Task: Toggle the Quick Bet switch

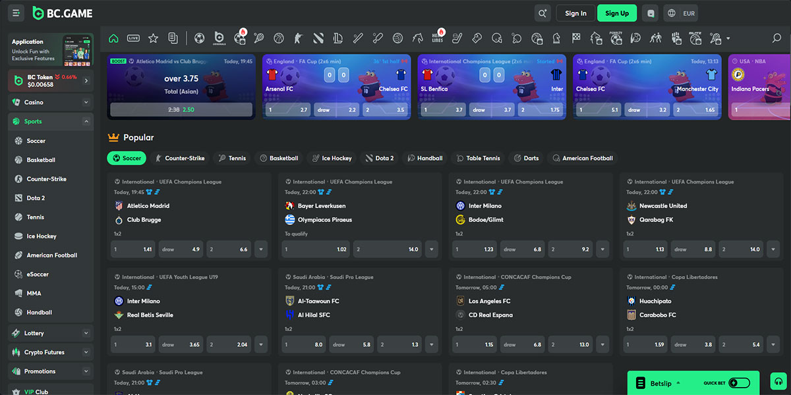Action: 739,382
